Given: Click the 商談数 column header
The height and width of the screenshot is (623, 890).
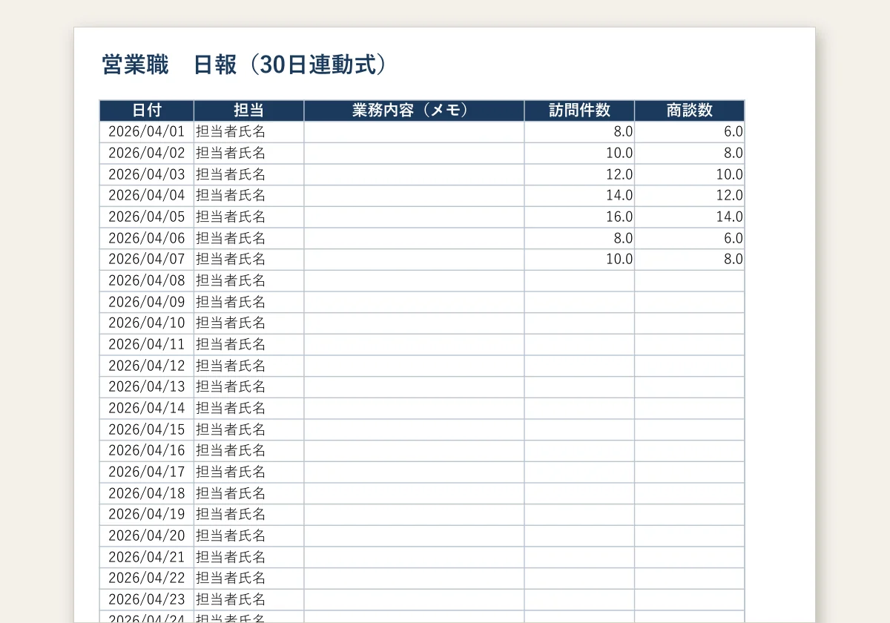Looking at the screenshot, I should point(690,111).
